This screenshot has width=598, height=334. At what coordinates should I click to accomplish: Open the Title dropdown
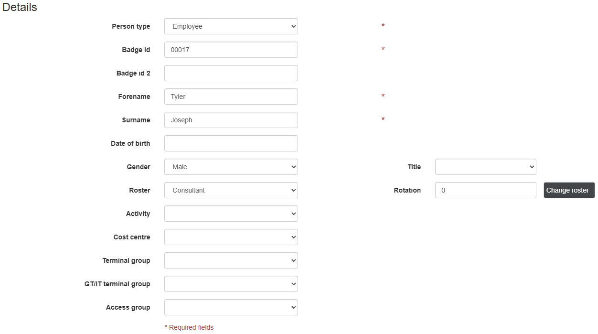[x=485, y=167]
